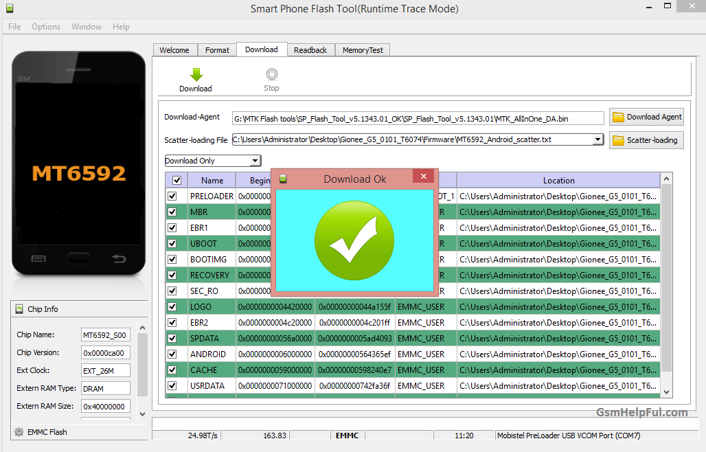706x452 pixels.
Task: Click ANDROID begin address 0x0000000006000000
Action: (275, 354)
